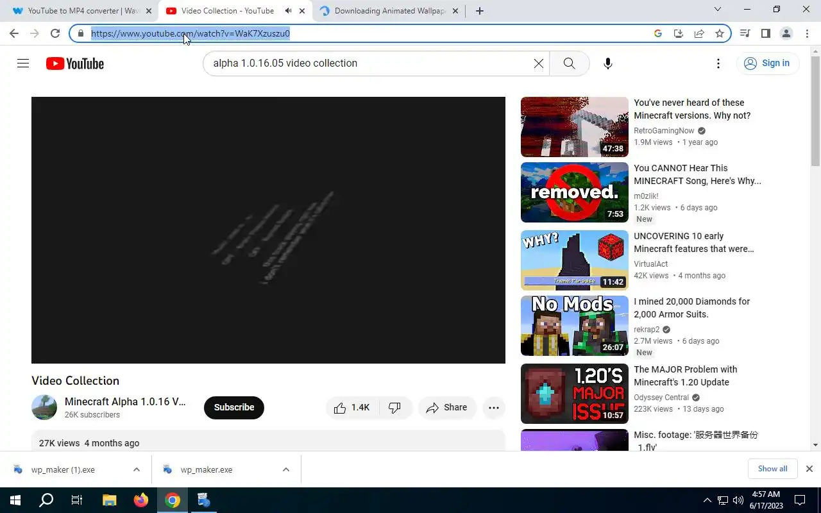The width and height of the screenshot is (821, 513).
Task: Start voice search with microphone icon
Action: 608,63
